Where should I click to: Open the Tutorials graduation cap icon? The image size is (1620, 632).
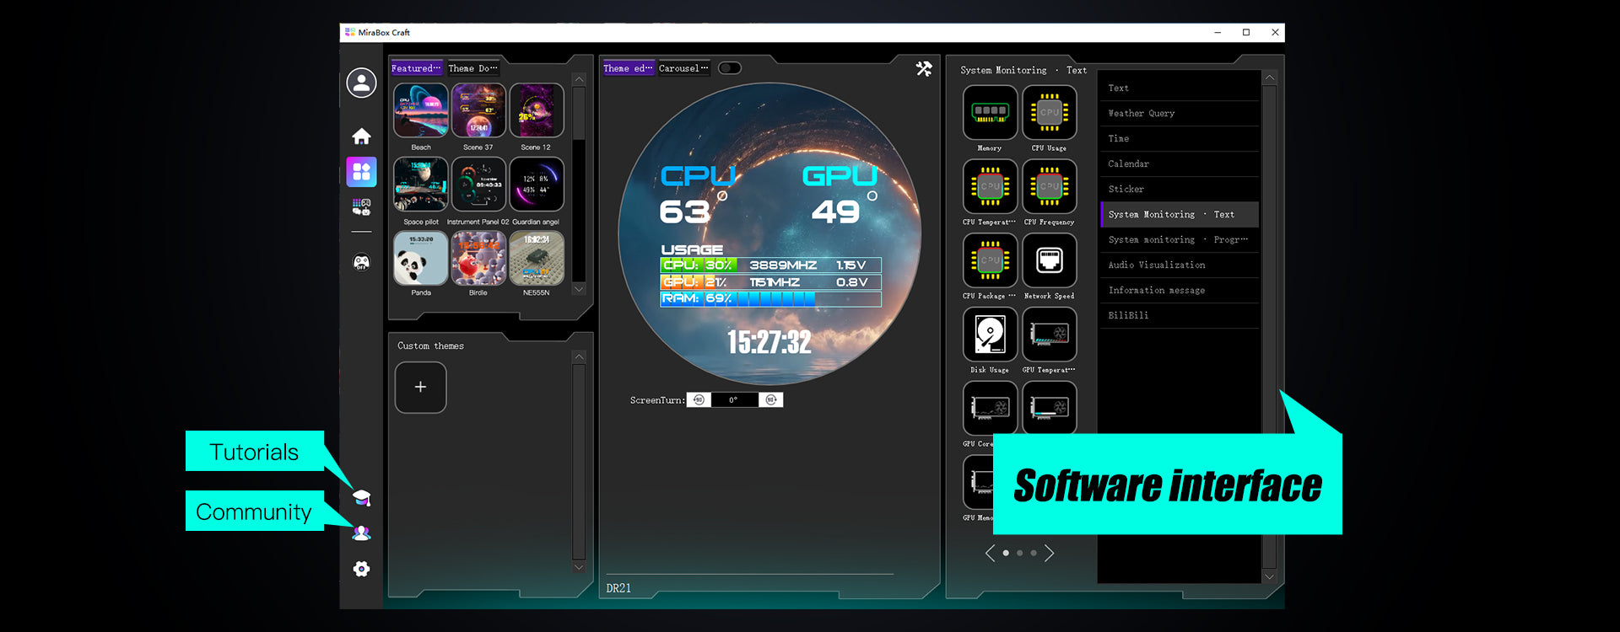coord(362,497)
